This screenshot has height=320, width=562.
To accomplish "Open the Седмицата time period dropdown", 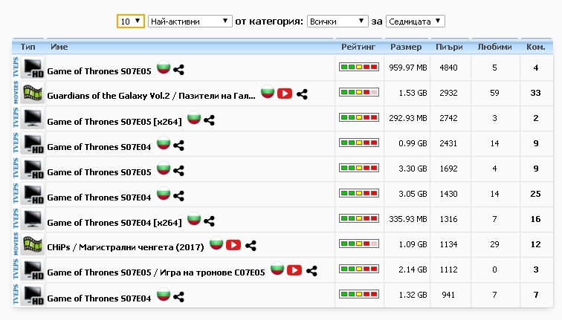I will pyautogui.click(x=416, y=22).
